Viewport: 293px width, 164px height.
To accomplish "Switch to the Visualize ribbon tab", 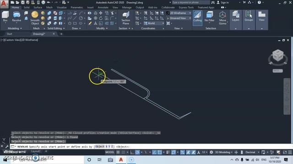I will tap(62, 8).
